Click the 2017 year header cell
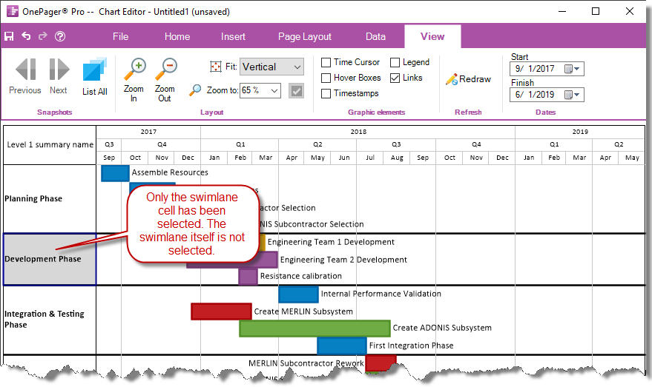Viewport: 652px width, 387px height. point(148,132)
